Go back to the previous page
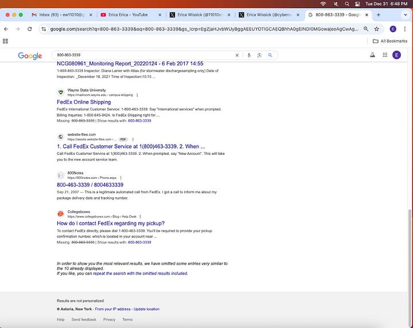The image size is (413, 328). click(x=6, y=29)
